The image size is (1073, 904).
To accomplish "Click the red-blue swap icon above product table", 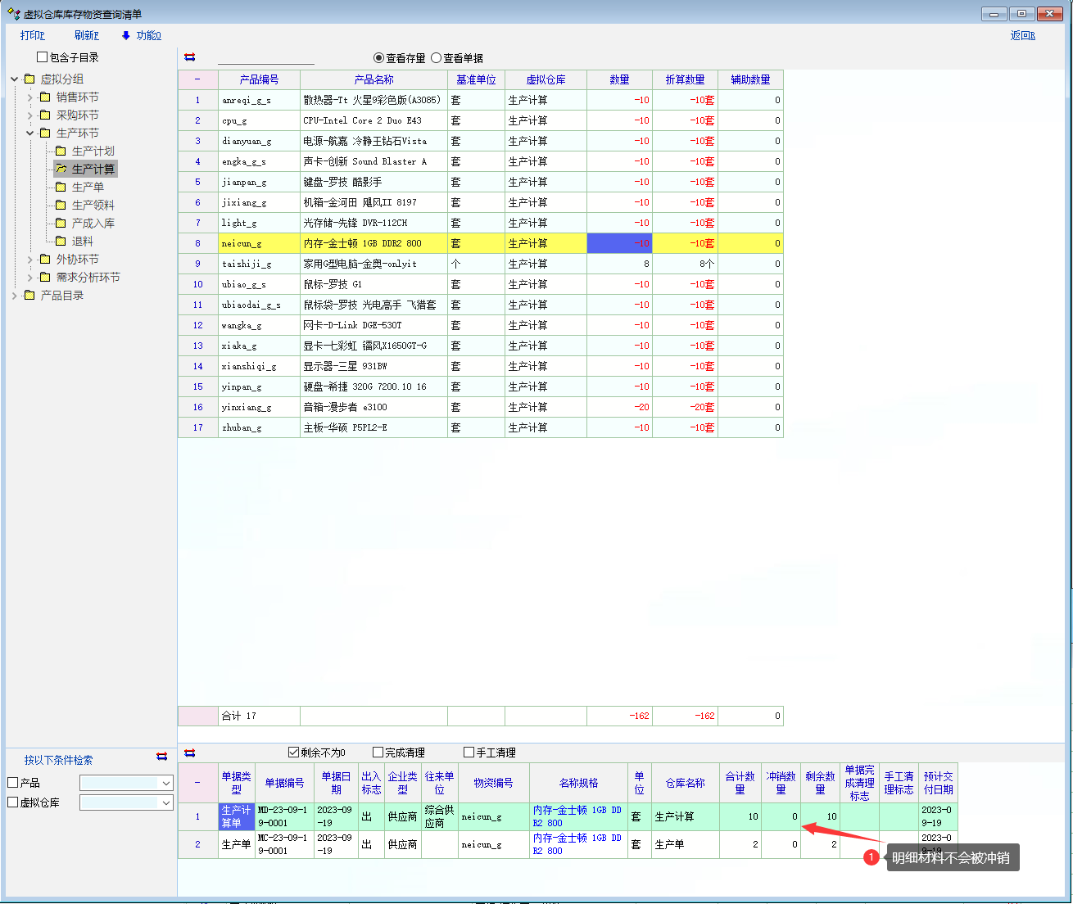I will (190, 57).
